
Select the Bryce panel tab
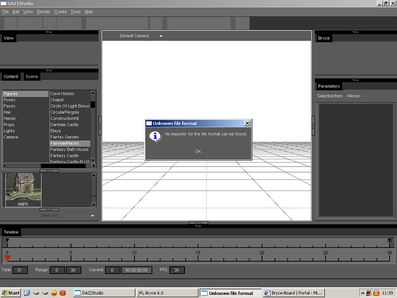[324, 38]
